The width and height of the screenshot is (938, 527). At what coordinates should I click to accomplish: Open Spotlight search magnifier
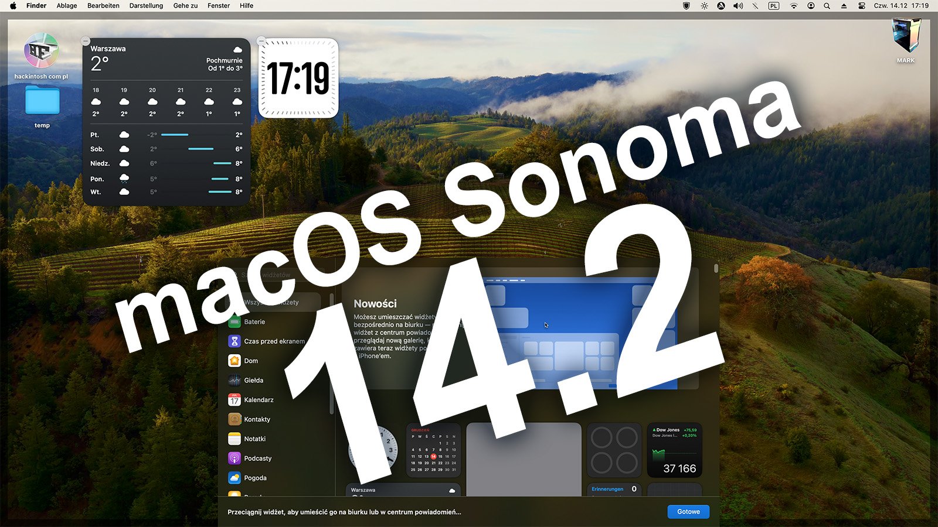(827, 6)
